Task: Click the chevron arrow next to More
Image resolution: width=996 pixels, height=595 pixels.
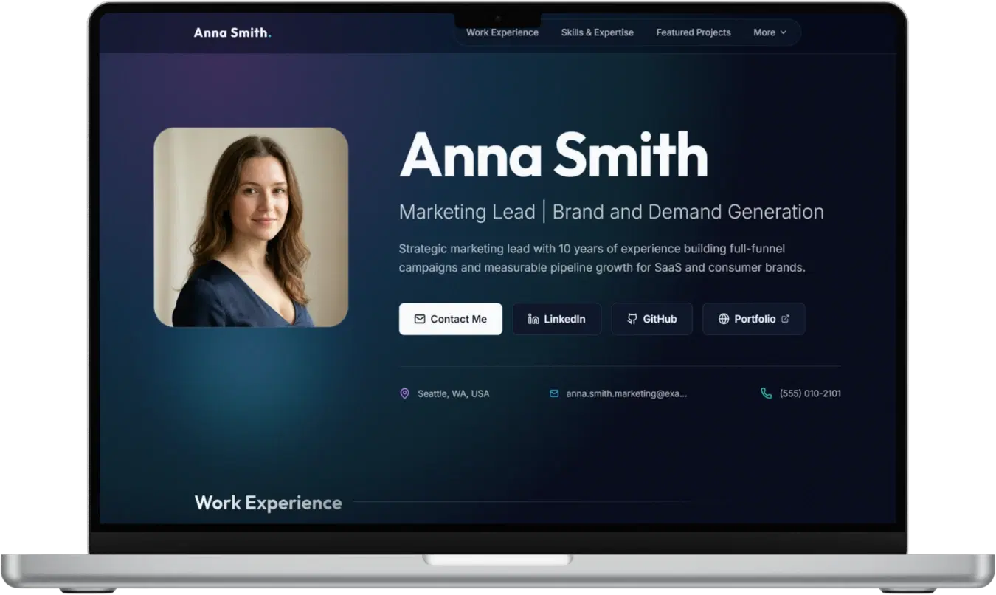Action: pos(784,32)
